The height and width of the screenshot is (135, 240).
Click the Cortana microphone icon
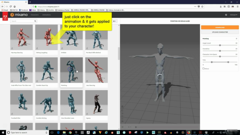[x=46, y=132]
